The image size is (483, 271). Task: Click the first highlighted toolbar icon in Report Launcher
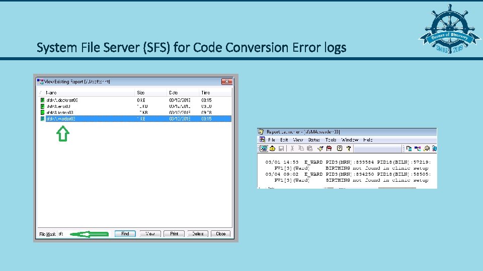pos(264,149)
